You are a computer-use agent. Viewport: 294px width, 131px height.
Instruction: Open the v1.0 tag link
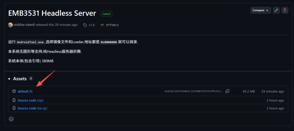point(92,25)
